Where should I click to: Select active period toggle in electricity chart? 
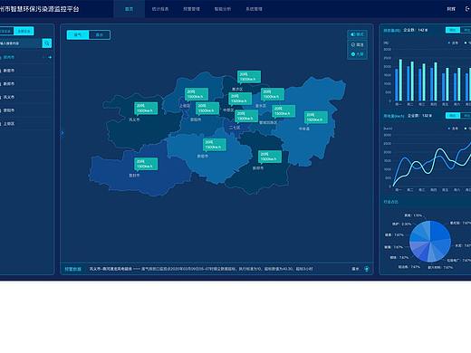453,116
